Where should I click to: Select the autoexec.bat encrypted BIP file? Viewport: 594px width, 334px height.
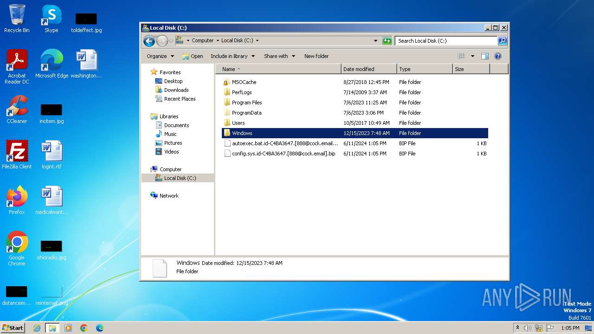355,143
